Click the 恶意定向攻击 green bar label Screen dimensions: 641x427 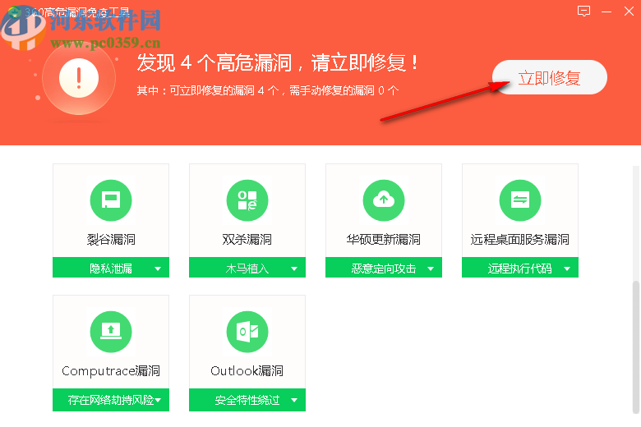[x=384, y=269]
